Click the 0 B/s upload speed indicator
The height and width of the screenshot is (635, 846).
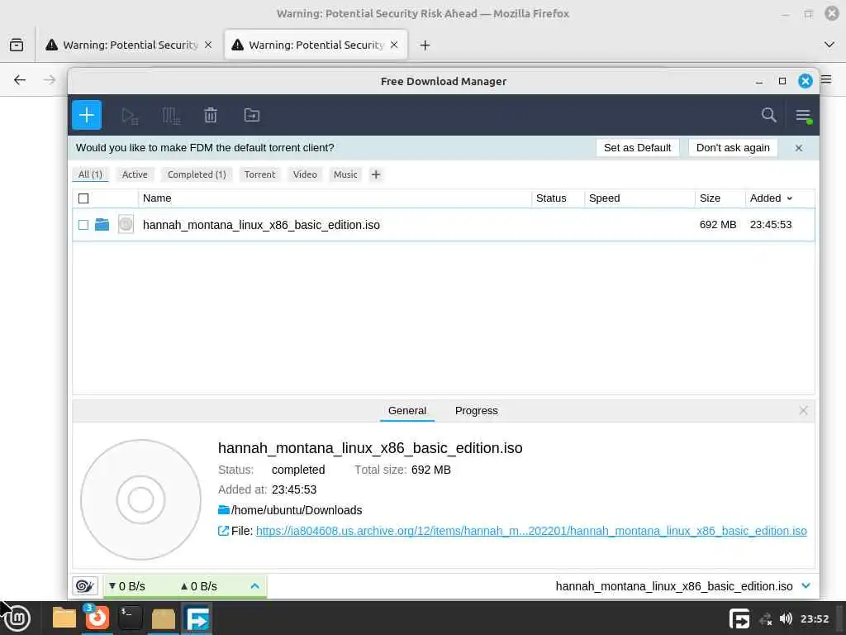point(198,586)
